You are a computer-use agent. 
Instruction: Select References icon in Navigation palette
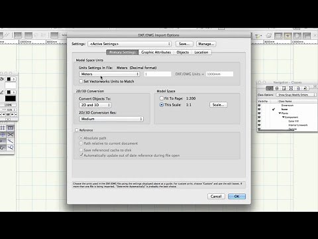tap(305, 88)
